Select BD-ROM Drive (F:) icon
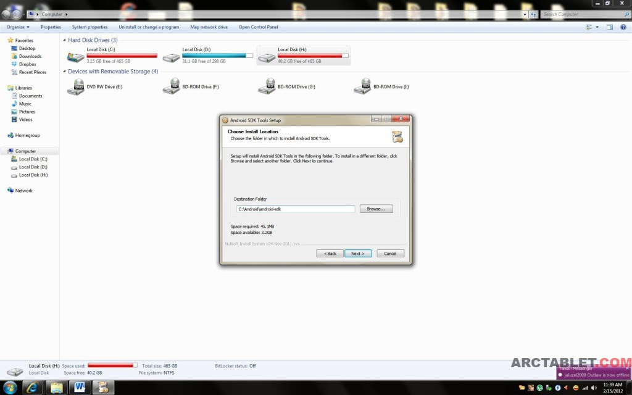Viewport: 632px width, 395px height. tap(172, 86)
